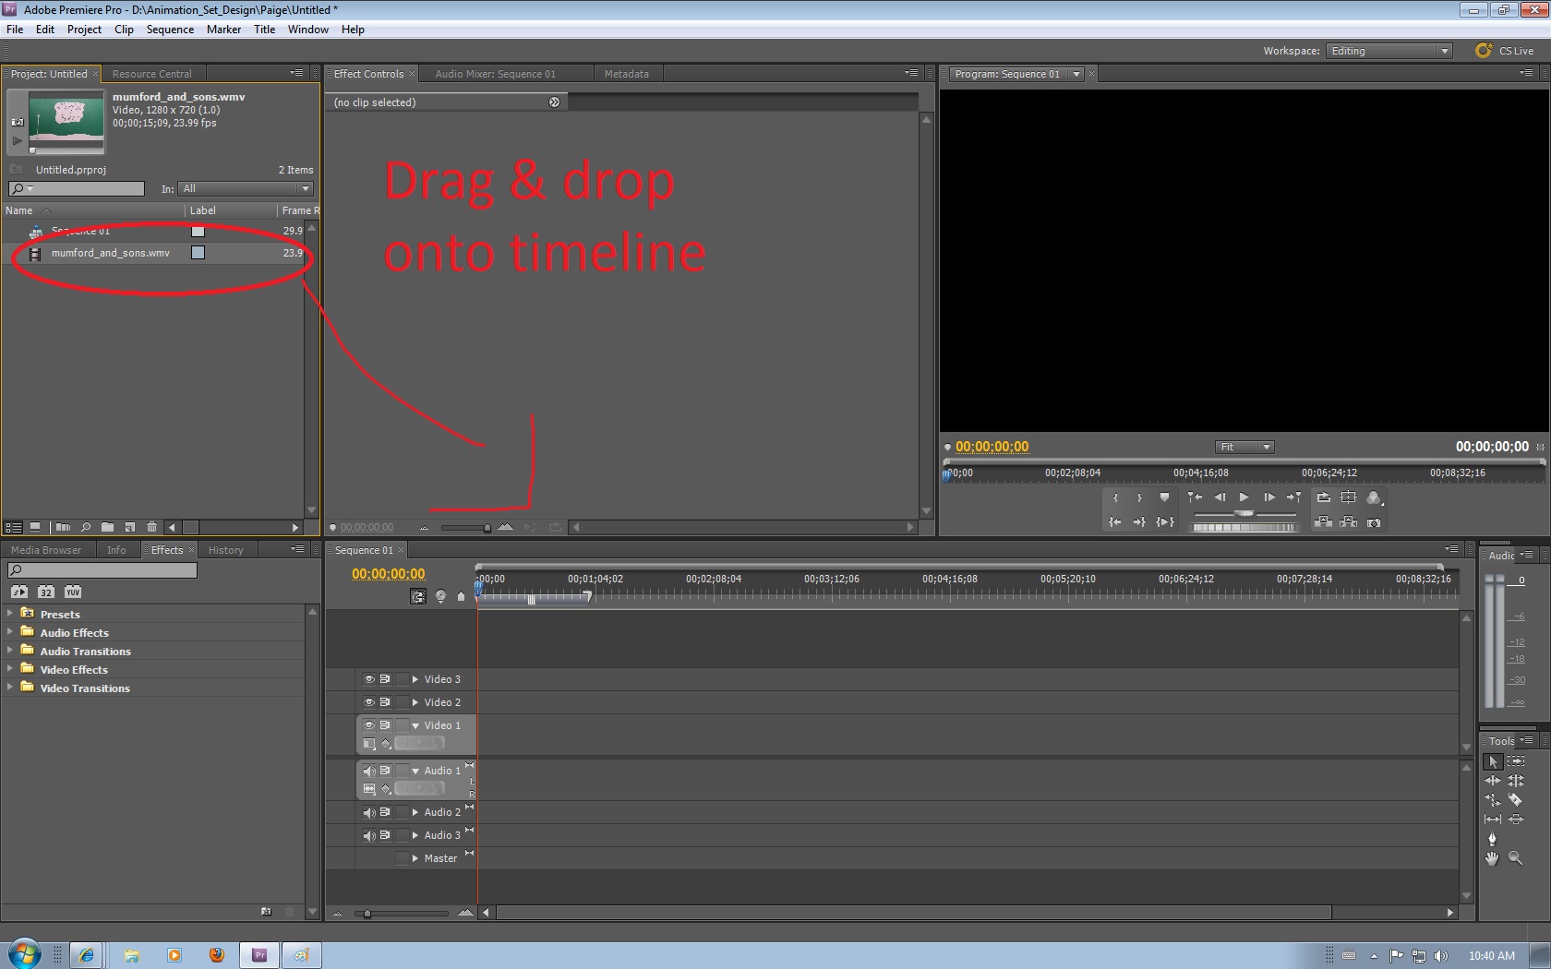
Task: Click the Safe Margins icon
Action: [1349, 498]
